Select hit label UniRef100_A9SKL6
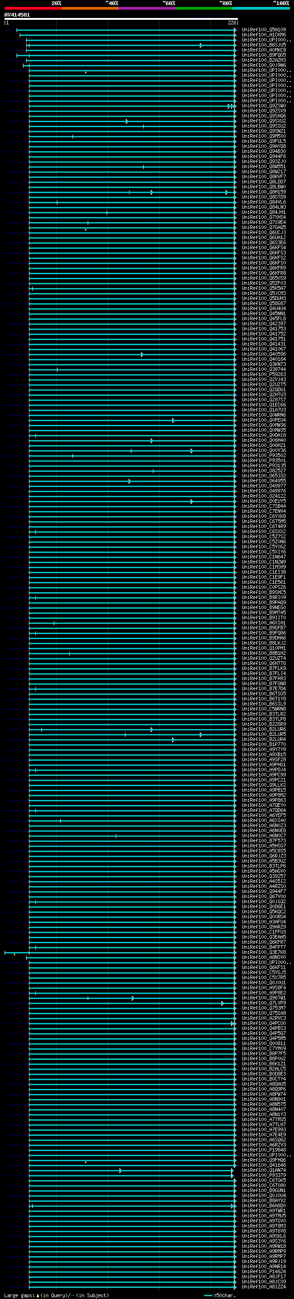 coord(264,1236)
